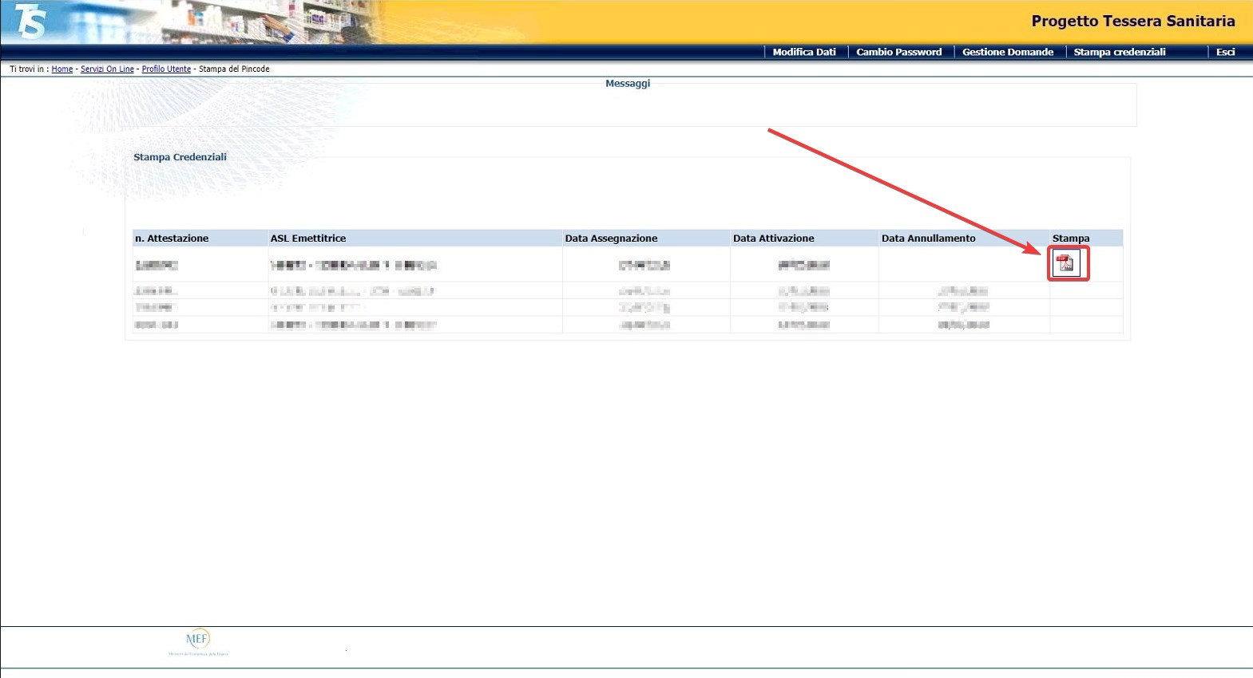The height and width of the screenshot is (678, 1253).
Task: Click the 'Progetto Tessera Sanitaria' title
Action: (1133, 22)
